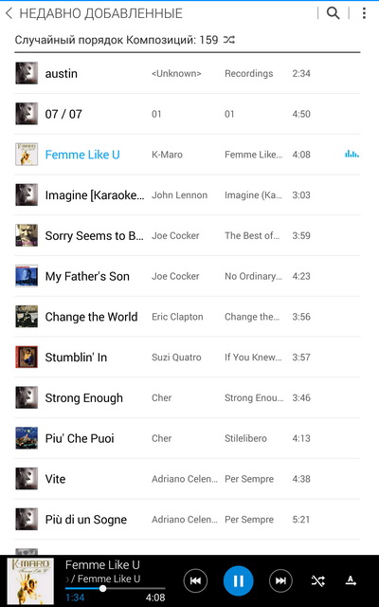Toggle the repeat A mode icon
379x607 pixels.
pos(351,580)
